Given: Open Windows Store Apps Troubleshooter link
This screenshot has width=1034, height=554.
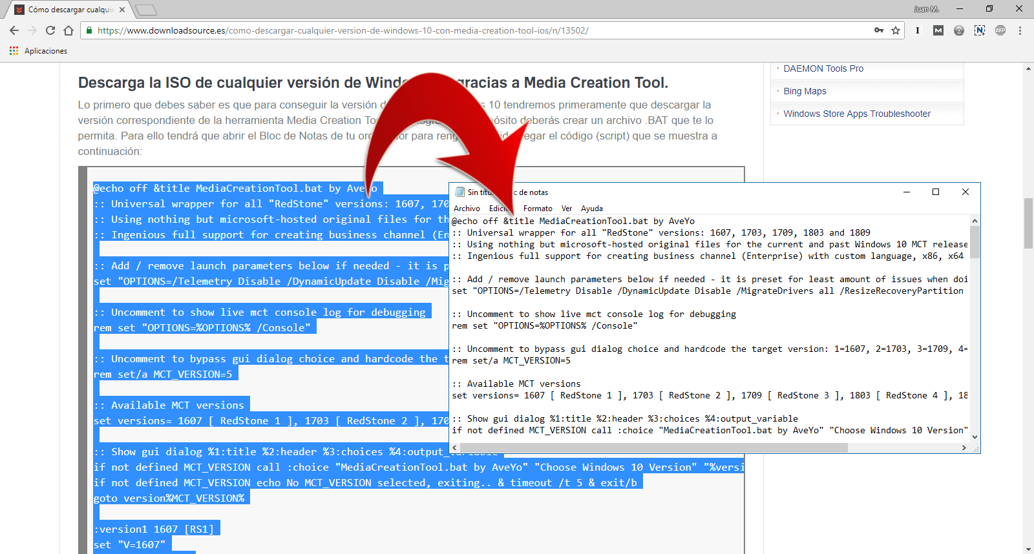Looking at the screenshot, I should tap(857, 114).
